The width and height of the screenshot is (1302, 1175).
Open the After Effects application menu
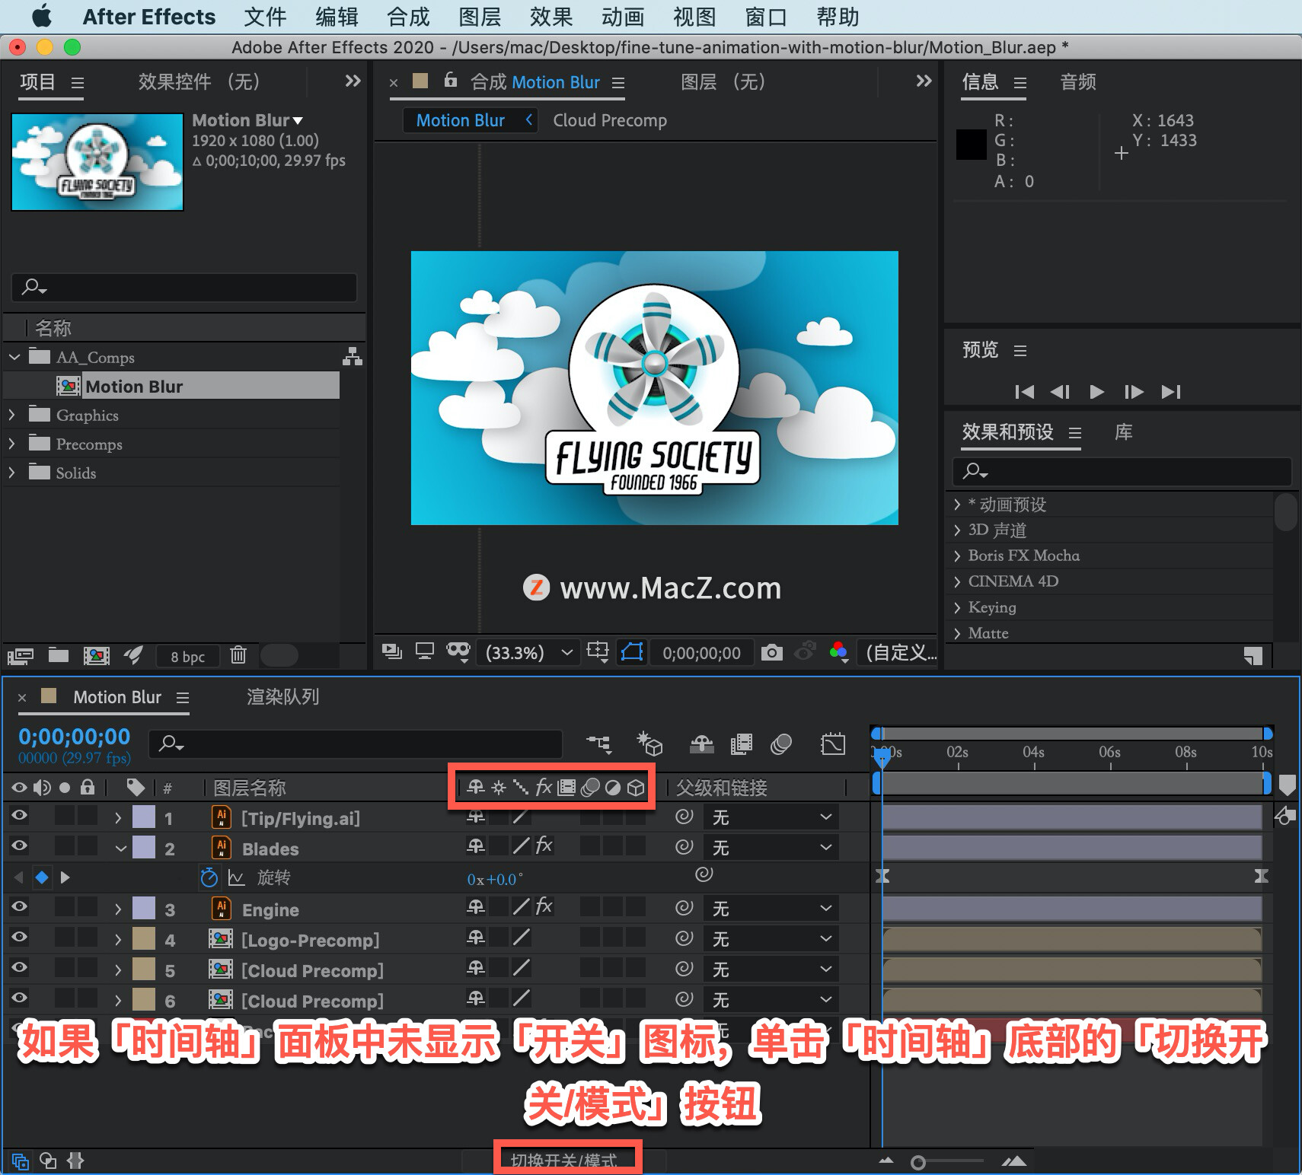(x=148, y=17)
